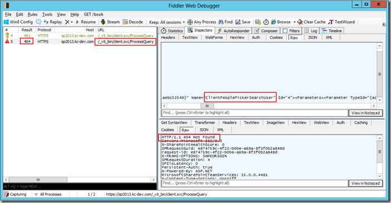Open the AutoResponder tab
The height and width of the screenshot is (203, 391).
(x=233, y=31)
